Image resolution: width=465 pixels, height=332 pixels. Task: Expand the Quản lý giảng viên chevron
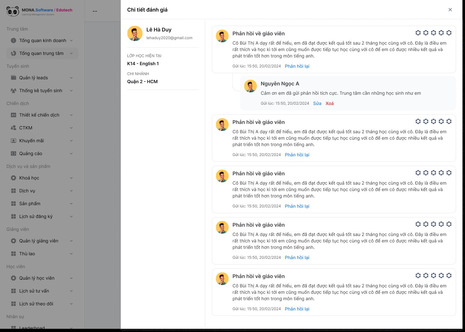[71, 241]
